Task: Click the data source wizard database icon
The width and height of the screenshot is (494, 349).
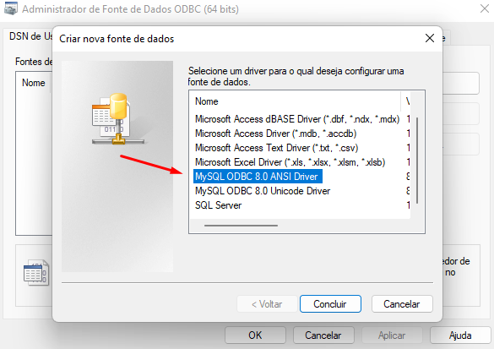Action: [x=118, y=119]
